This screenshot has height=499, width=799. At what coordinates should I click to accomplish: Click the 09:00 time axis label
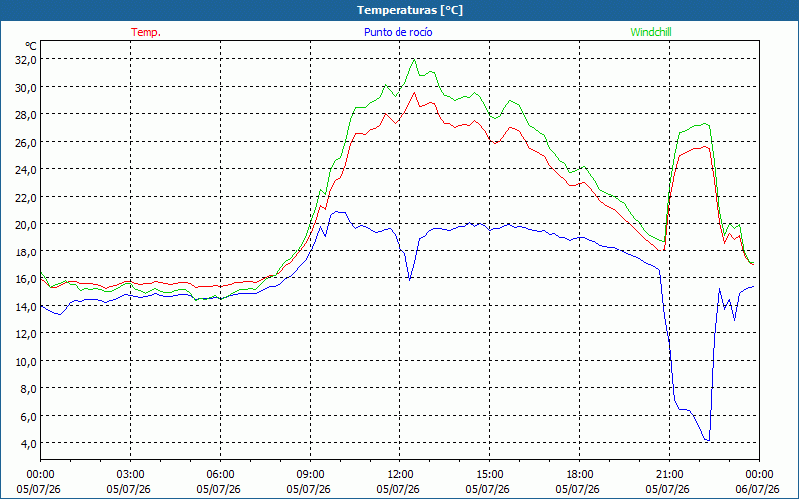(x=311, y=475)
